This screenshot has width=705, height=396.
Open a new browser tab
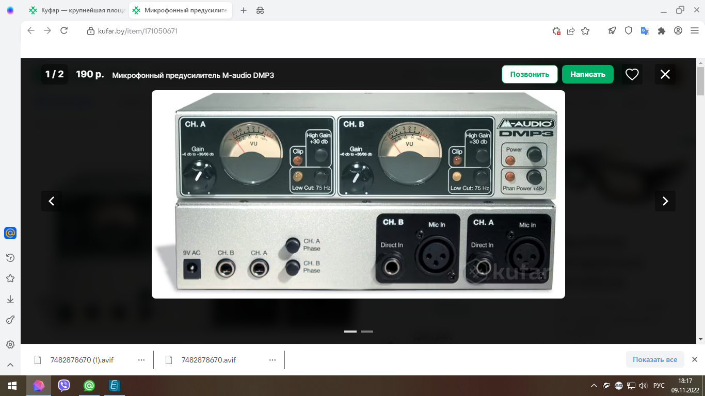(244, 10)
